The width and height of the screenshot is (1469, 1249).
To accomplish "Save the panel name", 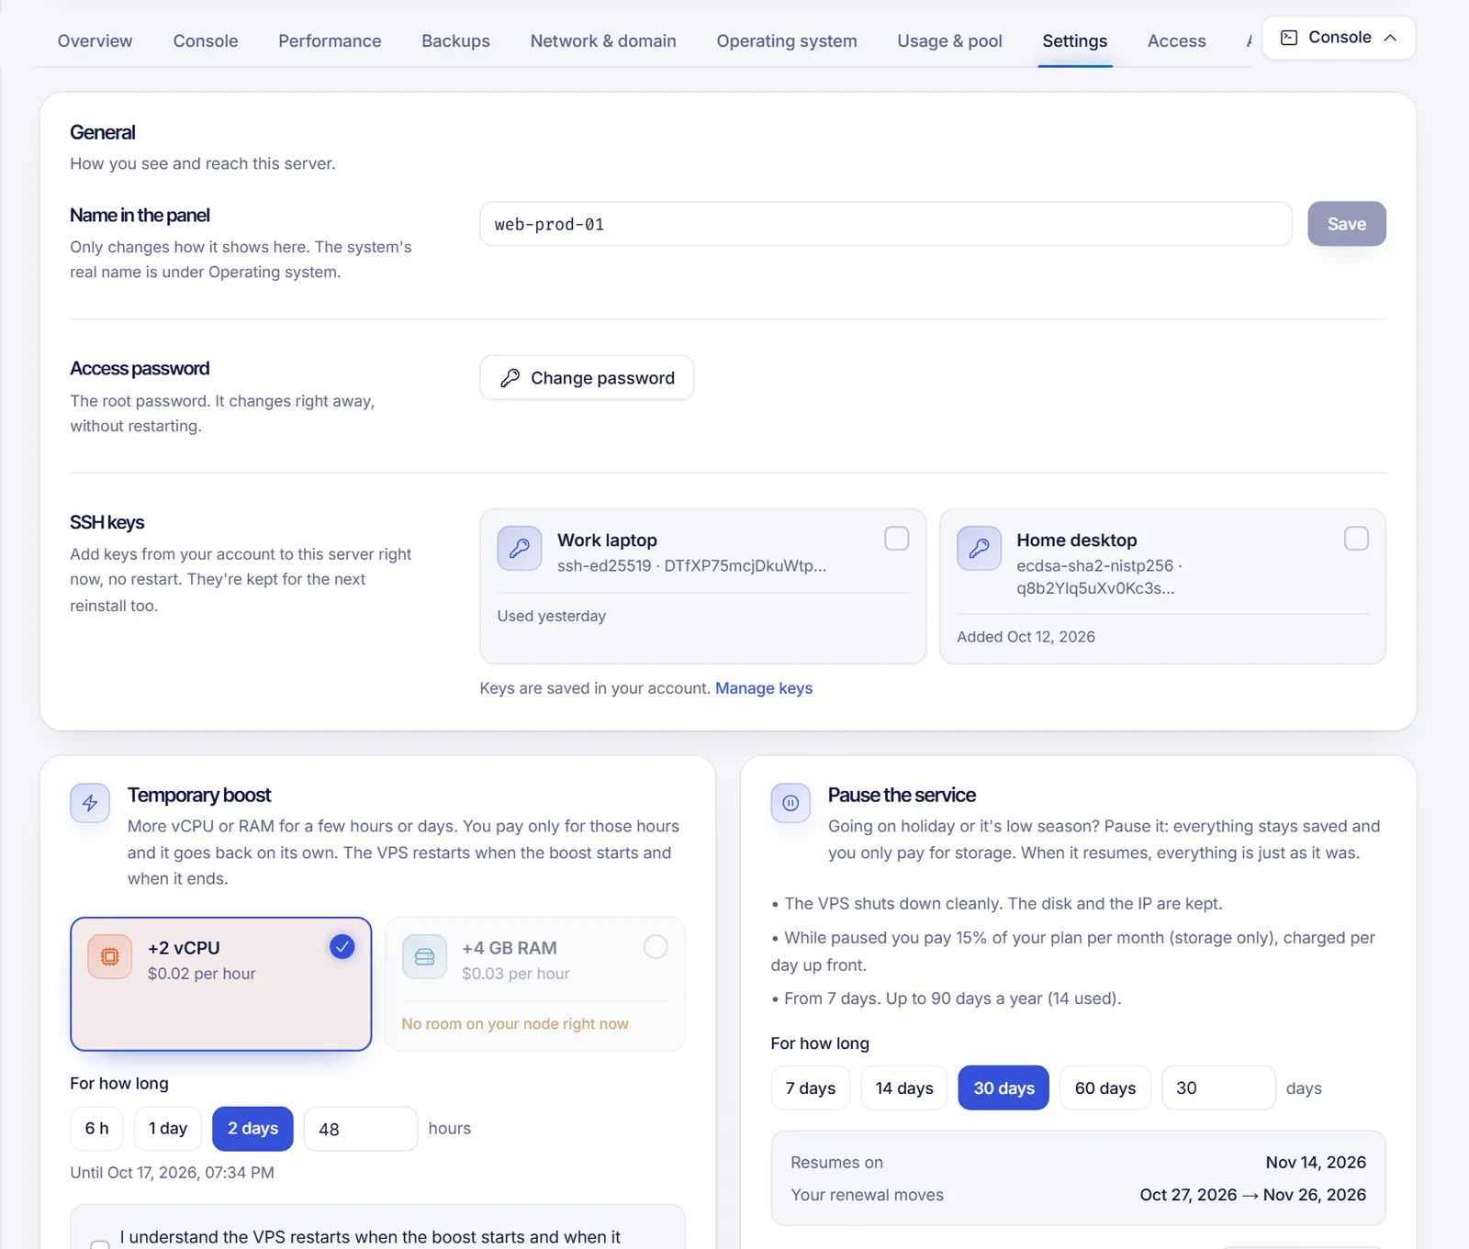I will [1347, 224].
